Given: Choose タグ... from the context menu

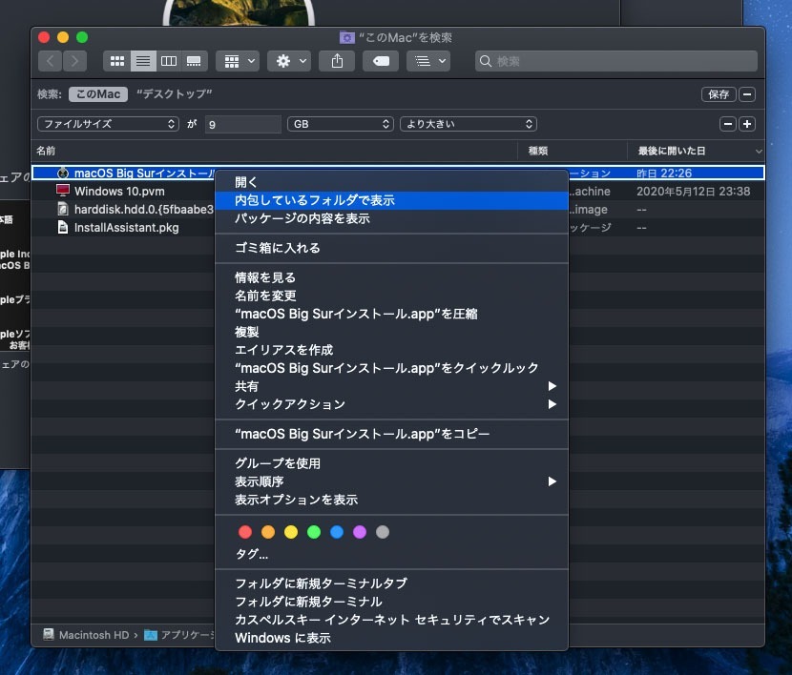Looking at the screenshot, I should (391, 555).
